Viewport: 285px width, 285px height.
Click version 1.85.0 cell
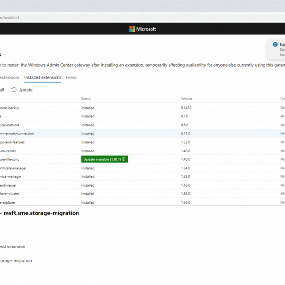[x=185, y=194]
